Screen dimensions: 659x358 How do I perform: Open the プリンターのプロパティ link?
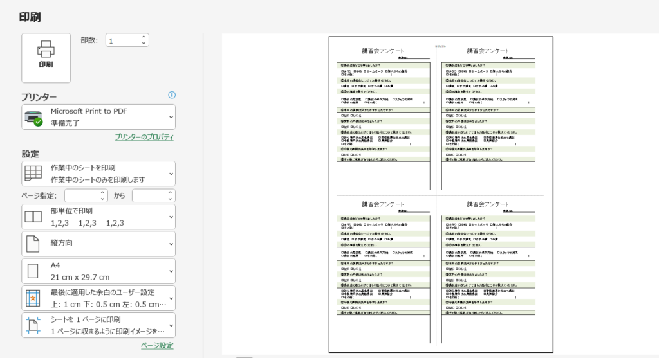(144, 137)
